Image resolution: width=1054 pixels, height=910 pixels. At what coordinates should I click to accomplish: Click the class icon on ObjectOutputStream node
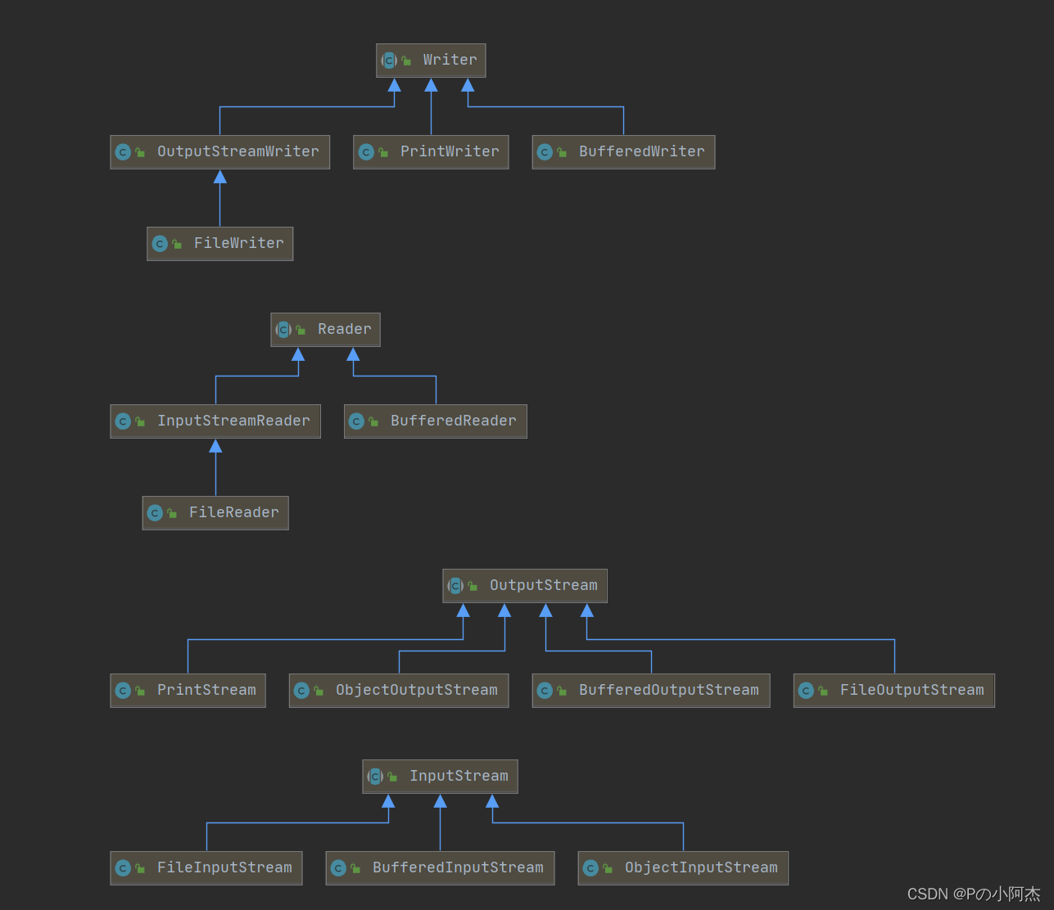coord(301,691)
